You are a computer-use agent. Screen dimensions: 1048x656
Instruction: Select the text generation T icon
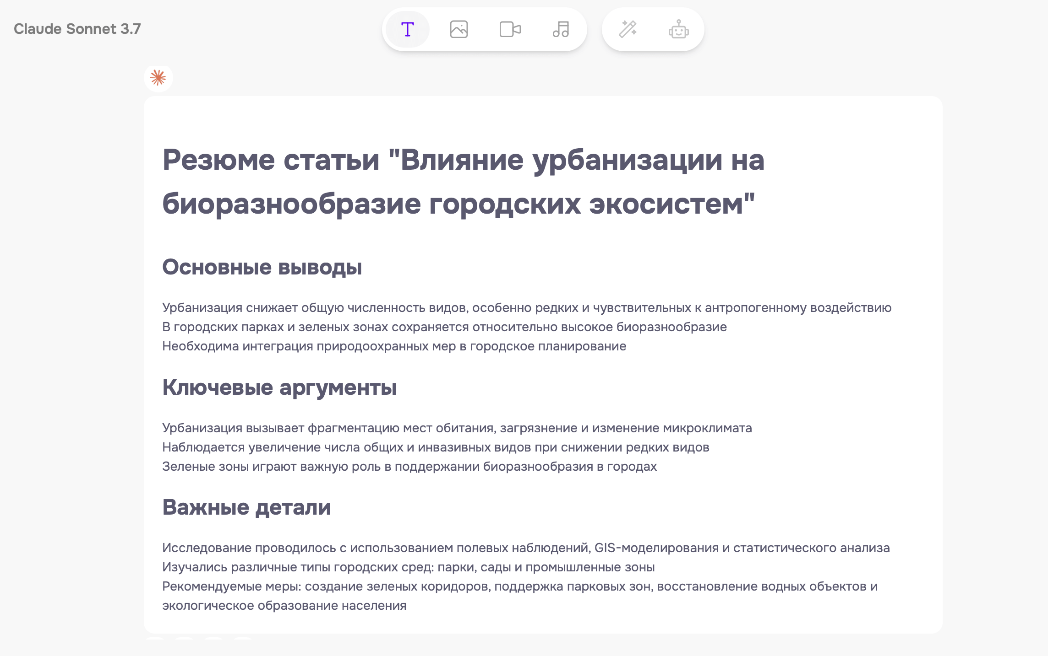tap(407, 30)
